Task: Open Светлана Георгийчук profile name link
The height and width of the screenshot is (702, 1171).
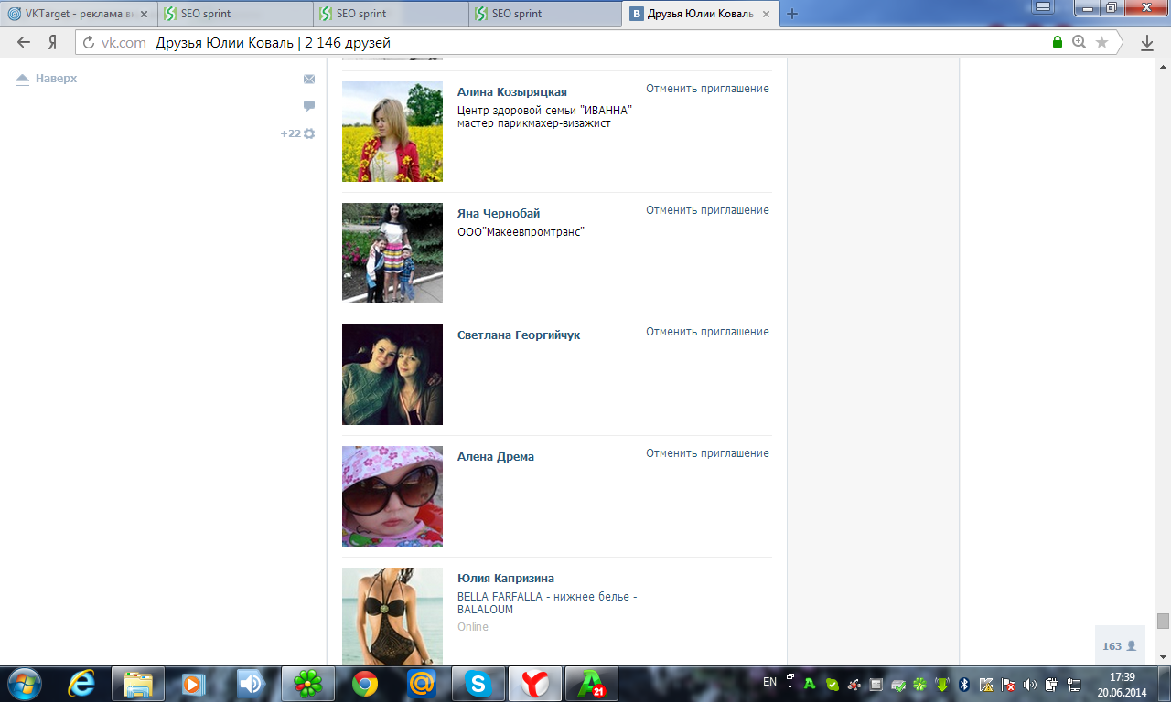Action: 519,335
